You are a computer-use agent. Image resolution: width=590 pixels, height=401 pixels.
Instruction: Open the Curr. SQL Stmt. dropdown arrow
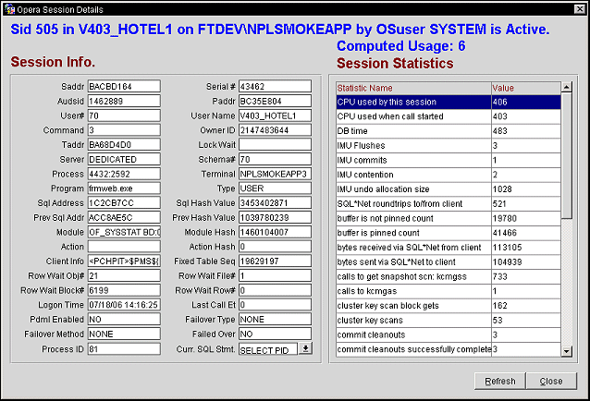(x=306, y=349)
